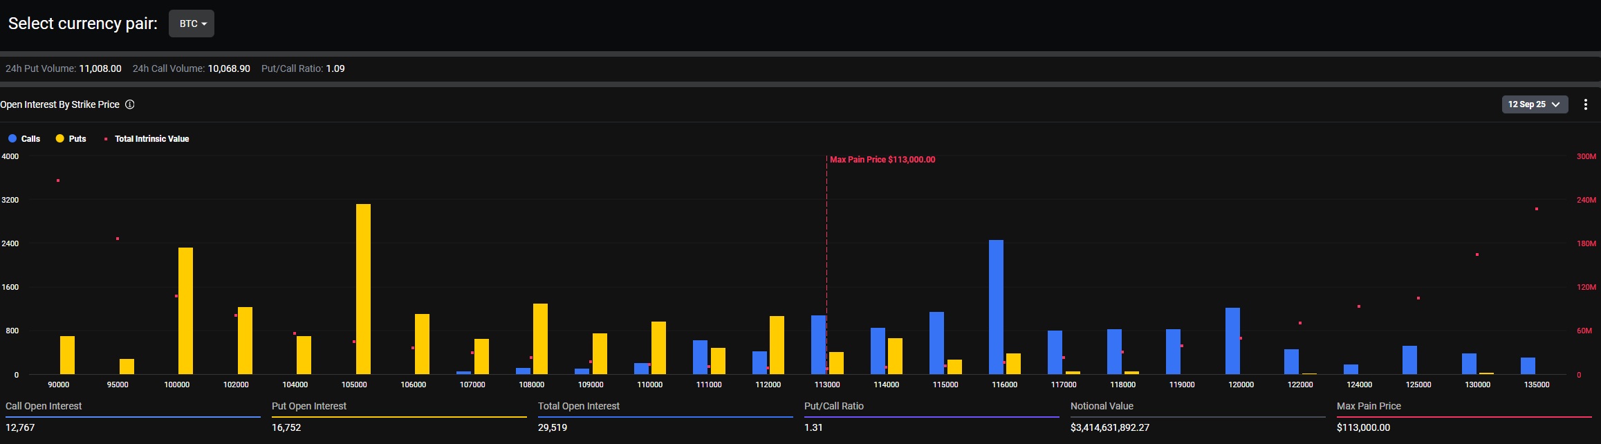The height and width of the screenshot is (444, 1601).
Task: Click the tallest put bar at 105000
Action: click(x=363, y=289)
